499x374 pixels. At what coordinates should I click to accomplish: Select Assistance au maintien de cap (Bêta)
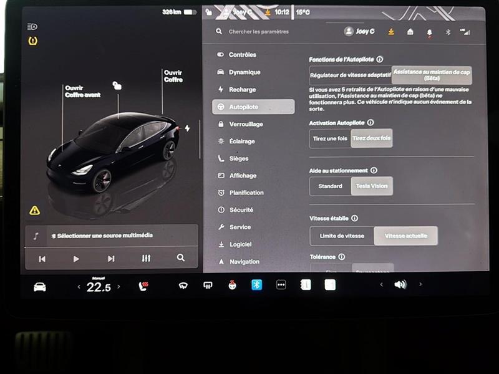(x=432, y=75)
